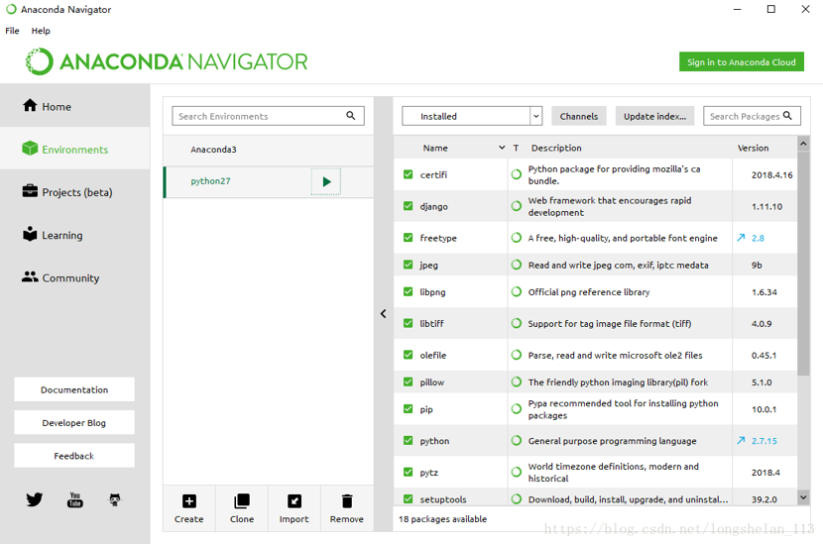Click the jpeg package type circle icon
823x544 pixels.
[517, 265]
